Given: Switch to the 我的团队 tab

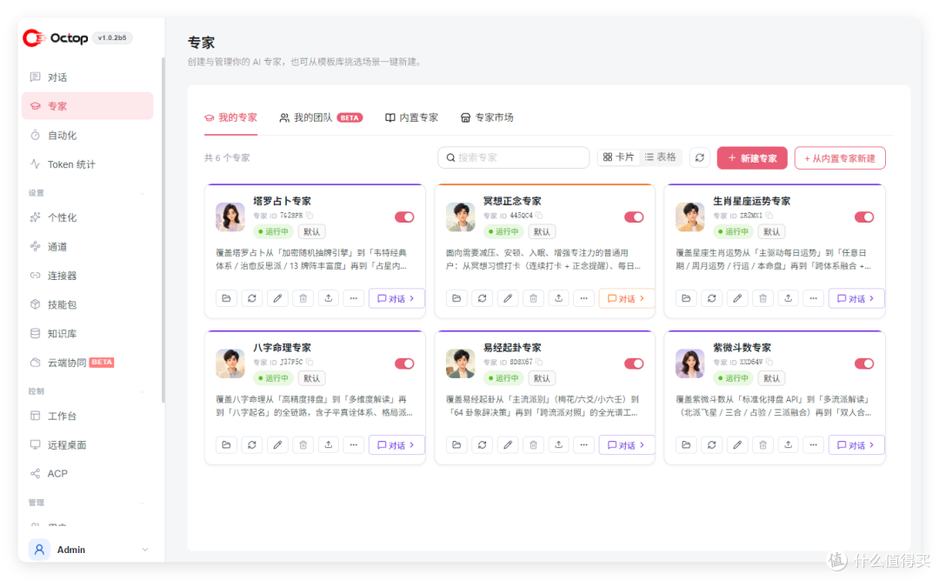Looking at the screenshot, I should pyautogui.click(x=320, y=117).
